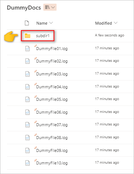Open the subdir1 folder link
The width and height of the screenshot is (134, 174).
click(x=43, y=36)
